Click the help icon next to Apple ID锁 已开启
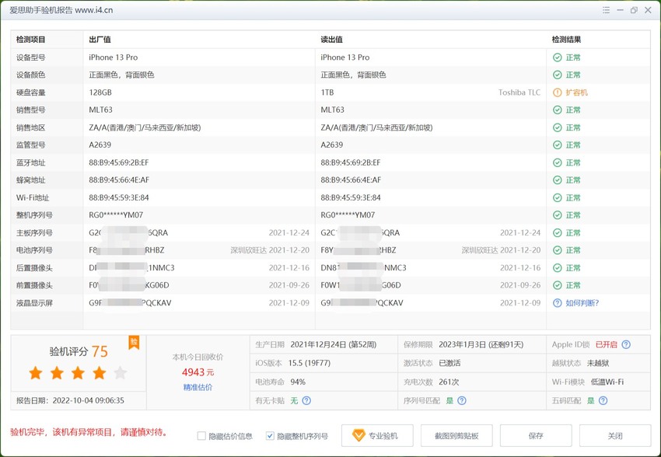This screenshot has width=661, height=457. click(627, 344)
